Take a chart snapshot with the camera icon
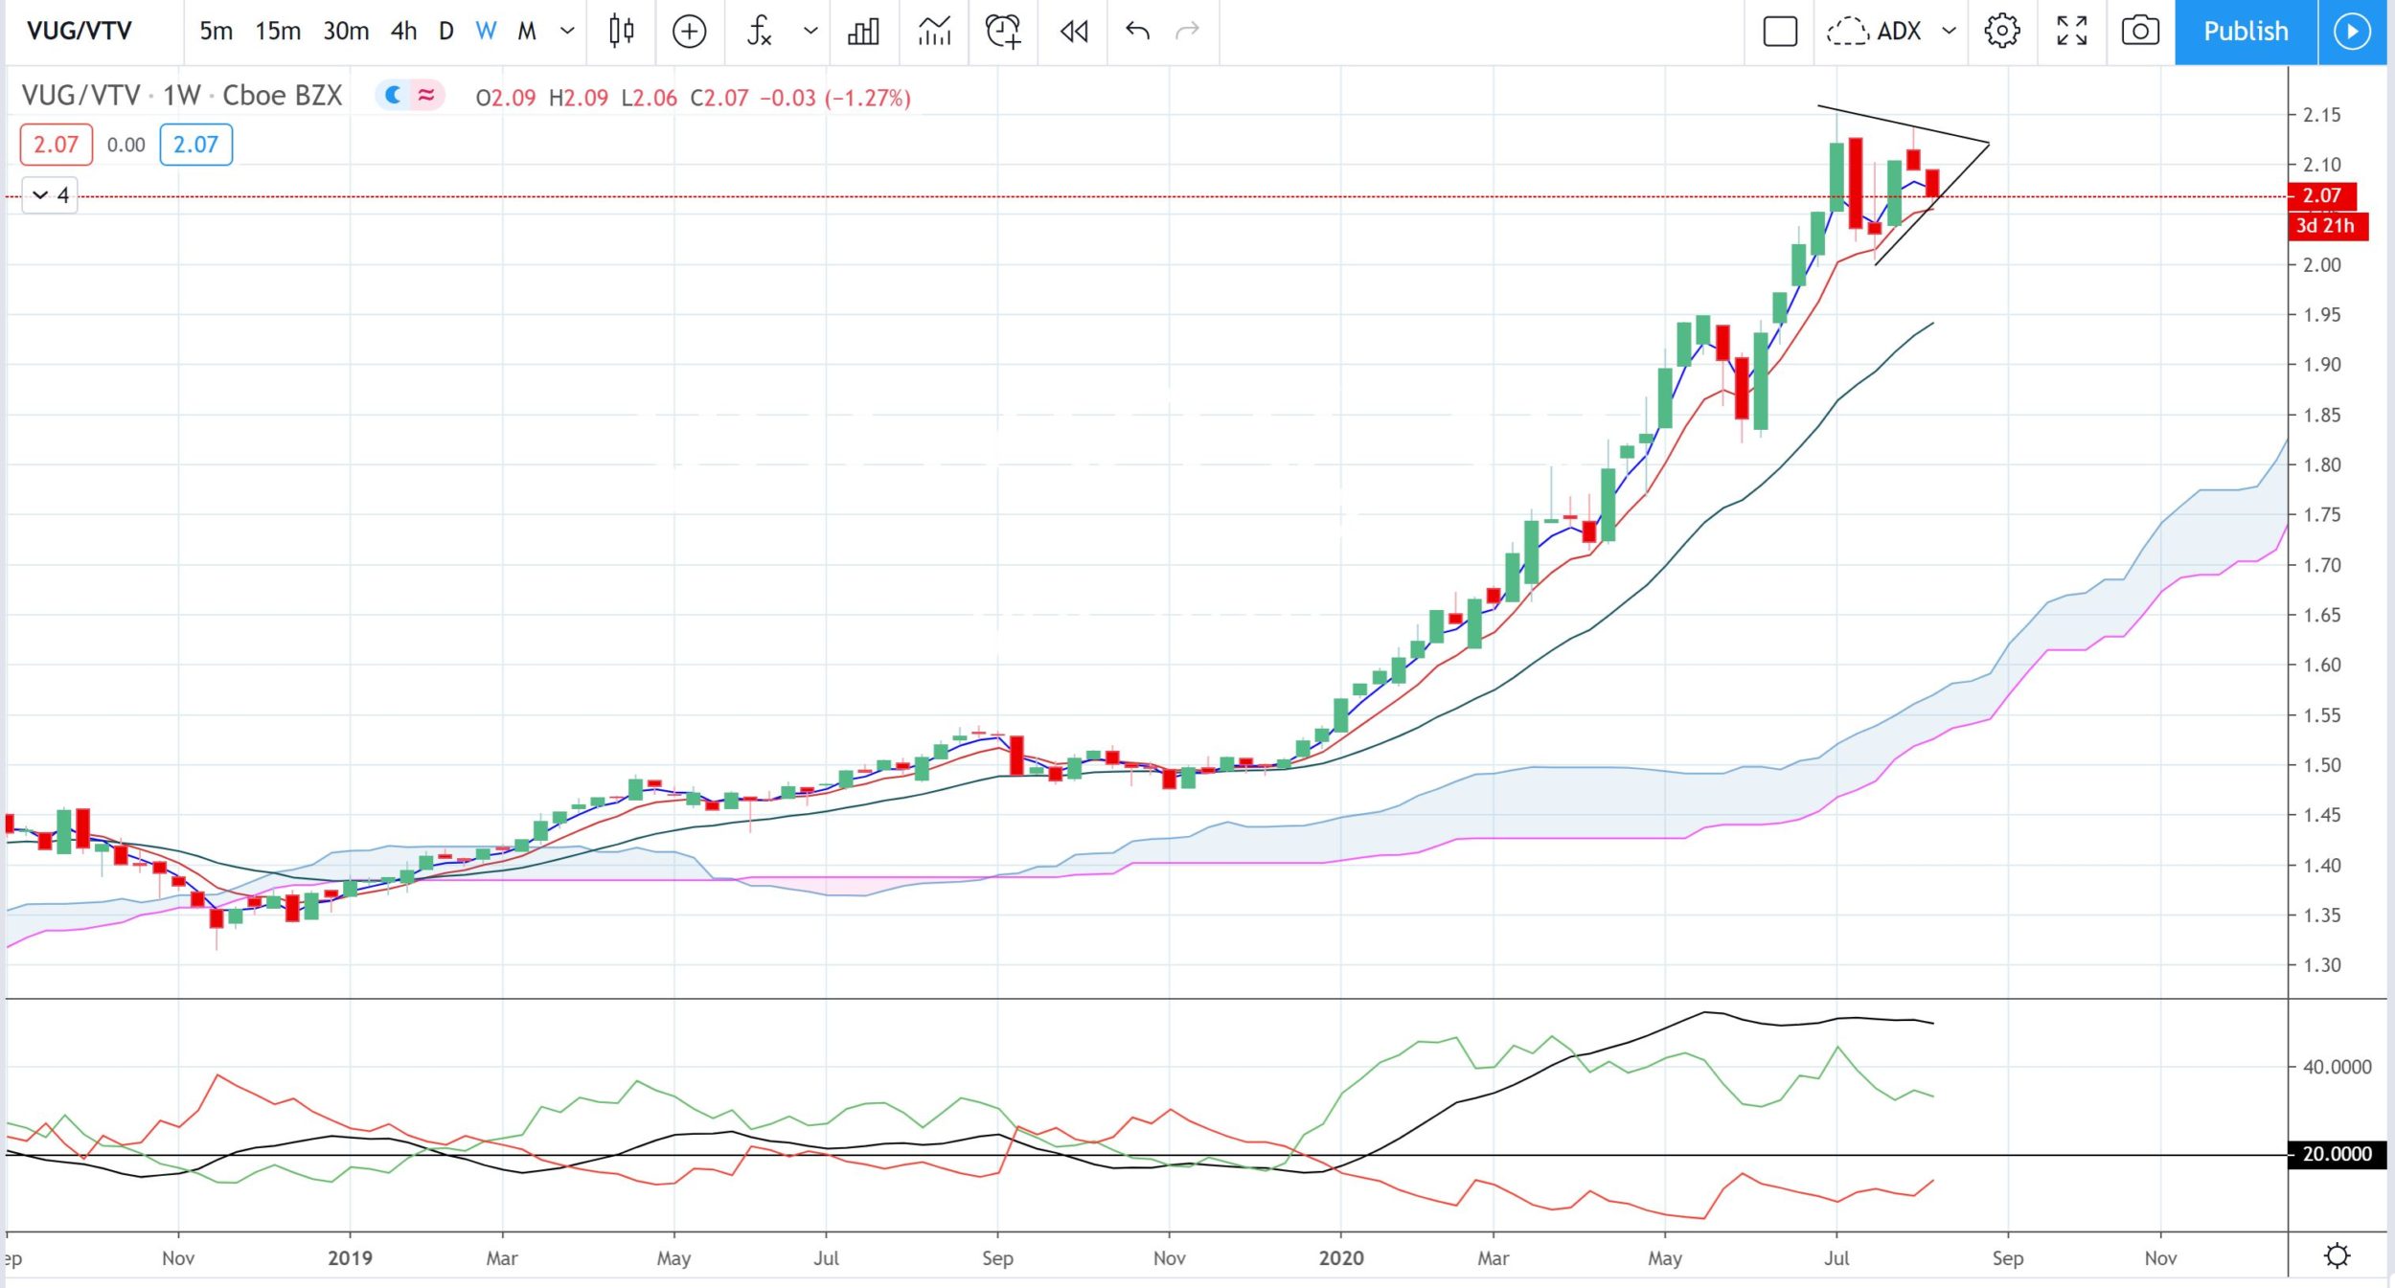2395x1288 pixels. [x=2140, y=32]
